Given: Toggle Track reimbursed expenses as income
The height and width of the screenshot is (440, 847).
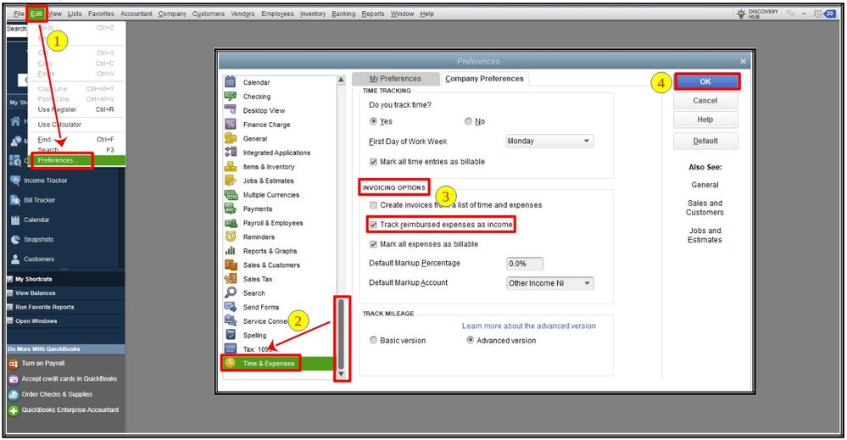Looking at the screenshot, I should click(373, 225).
